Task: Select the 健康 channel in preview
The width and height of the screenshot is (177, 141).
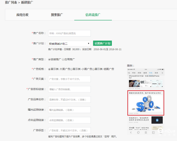Action: tap(145, 73)
